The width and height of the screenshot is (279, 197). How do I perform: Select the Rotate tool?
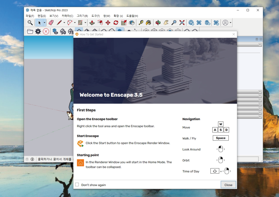[116, 22]
